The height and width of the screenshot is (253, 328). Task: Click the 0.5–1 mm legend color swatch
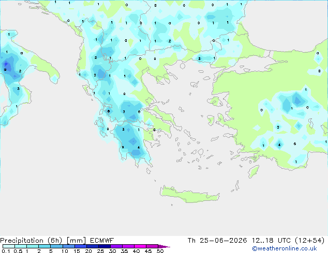[x=21, y=246]
